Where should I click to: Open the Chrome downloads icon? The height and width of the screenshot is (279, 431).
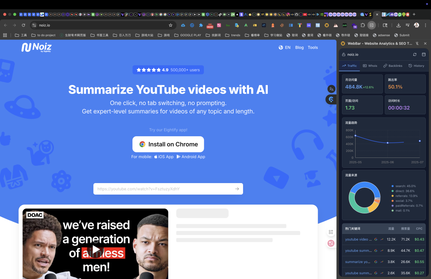[398, 25]
